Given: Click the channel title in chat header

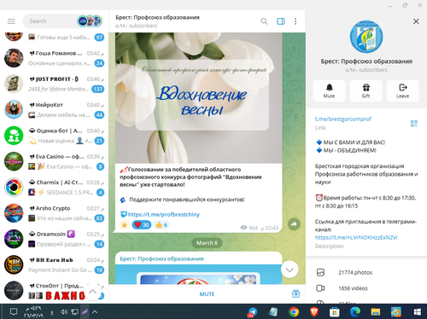Looking at the screenshot, I should [157, 17].
